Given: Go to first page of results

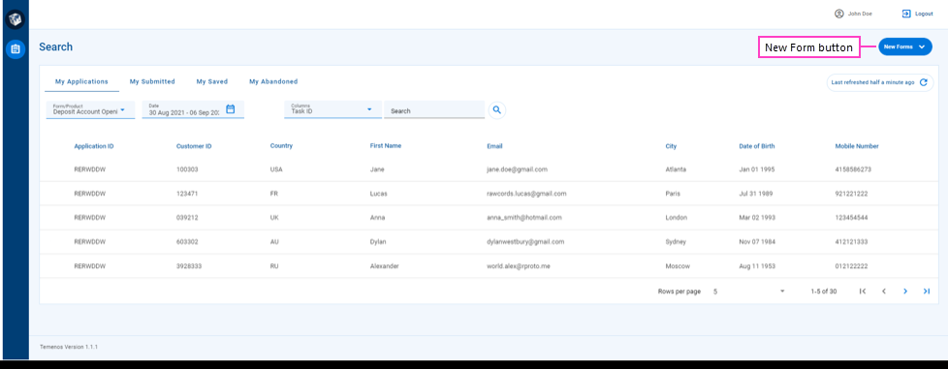Looking at the screenshot, I should click(x=863, y=292).
